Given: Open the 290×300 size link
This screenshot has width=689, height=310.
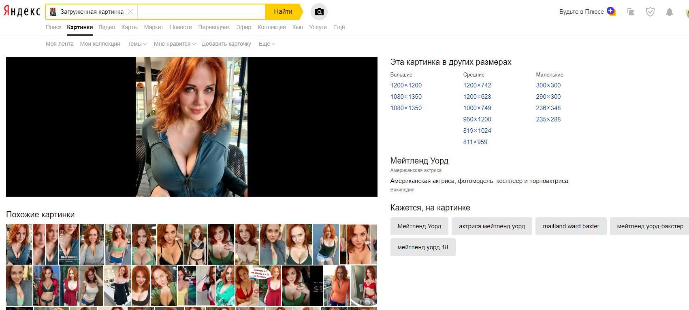Looking at the screenshot, I should (548, 97).
